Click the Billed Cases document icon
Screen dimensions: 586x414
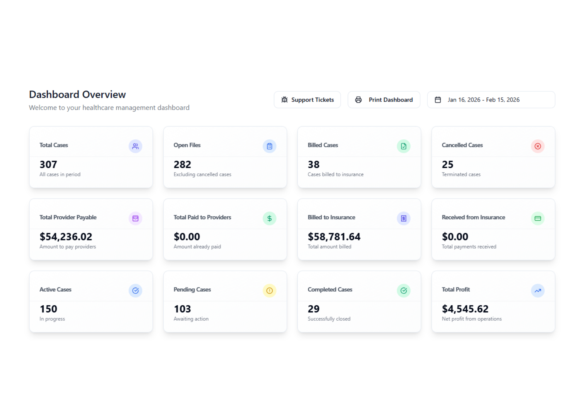[403, 146]
